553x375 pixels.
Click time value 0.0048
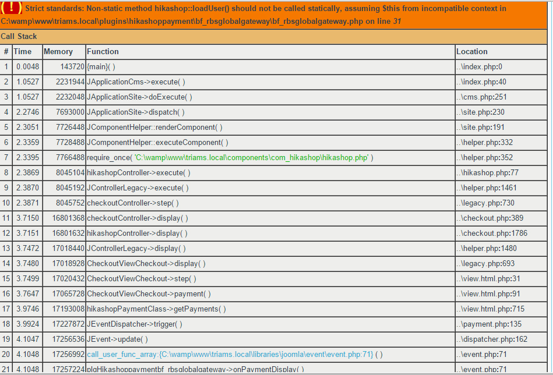pyautogui.click(x=28, y=66)
